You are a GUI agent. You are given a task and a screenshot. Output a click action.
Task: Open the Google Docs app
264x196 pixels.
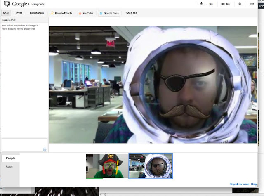[x=109, y=13]
